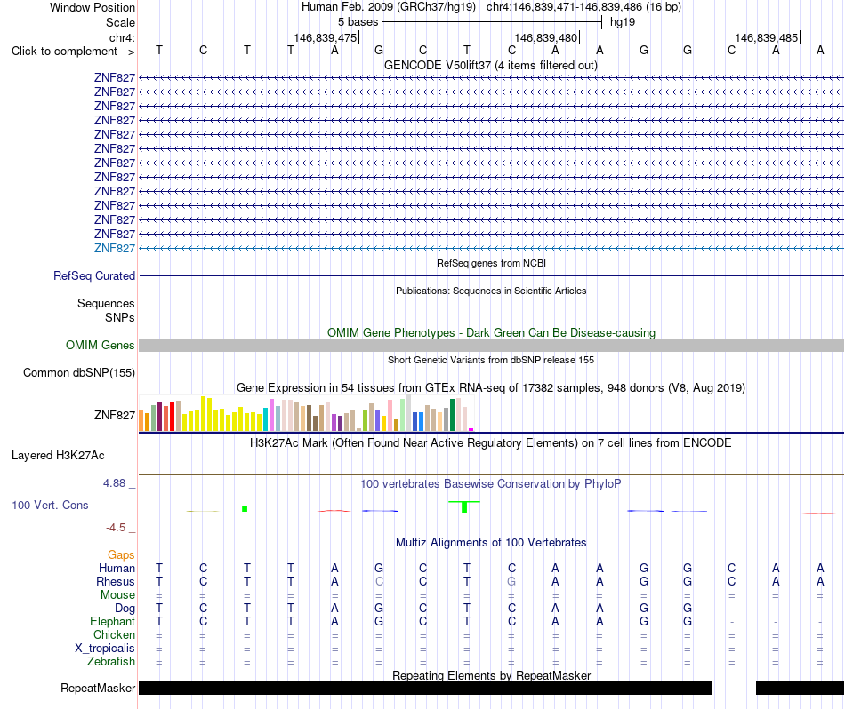Click the gray mismatch C in Rhesus row
845x709 pixels.
tap(379, 581)
